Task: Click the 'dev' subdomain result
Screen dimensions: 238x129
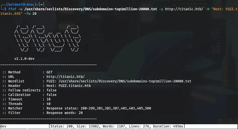Action: [3, 126]
